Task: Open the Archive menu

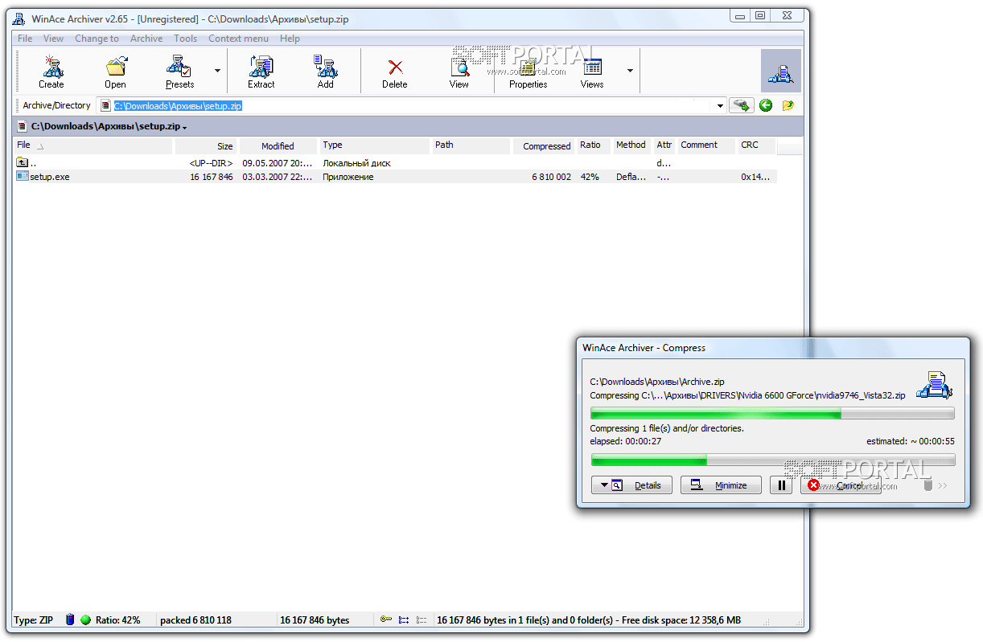Action: pos(146,39)
